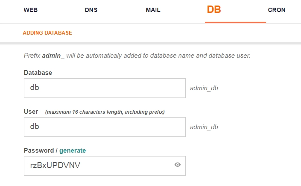Click admin_db preview beside Database field

tap(204, 89)
